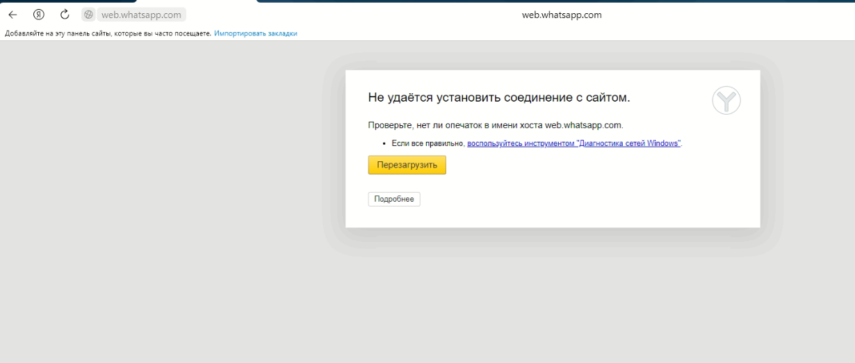Focus the web.whatsapp.com address field

point(141,15)
